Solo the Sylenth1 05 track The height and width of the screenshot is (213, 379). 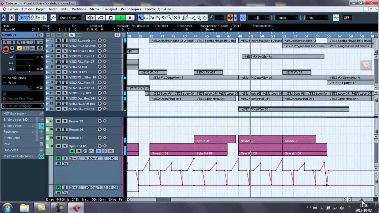(64, 146)
